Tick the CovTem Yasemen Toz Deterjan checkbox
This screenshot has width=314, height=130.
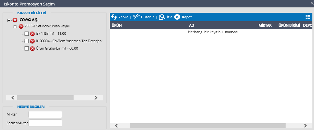pyautogui.click(x=27, y=41)
